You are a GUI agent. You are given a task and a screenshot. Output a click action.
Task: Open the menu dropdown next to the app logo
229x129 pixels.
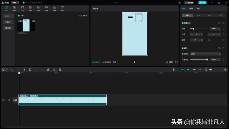point(15,3)
